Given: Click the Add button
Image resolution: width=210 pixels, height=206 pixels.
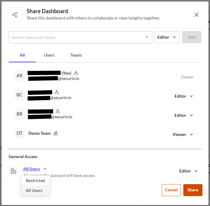Looking at the screenshot, I should (x=191, y=37).
